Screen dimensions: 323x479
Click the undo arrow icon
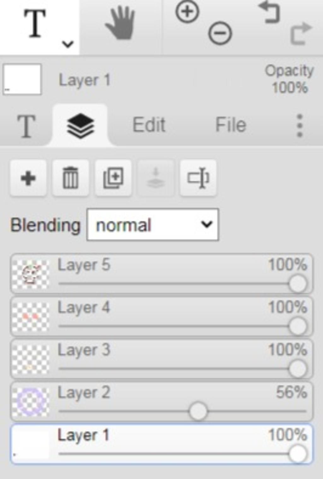click(x=269, y=12)
